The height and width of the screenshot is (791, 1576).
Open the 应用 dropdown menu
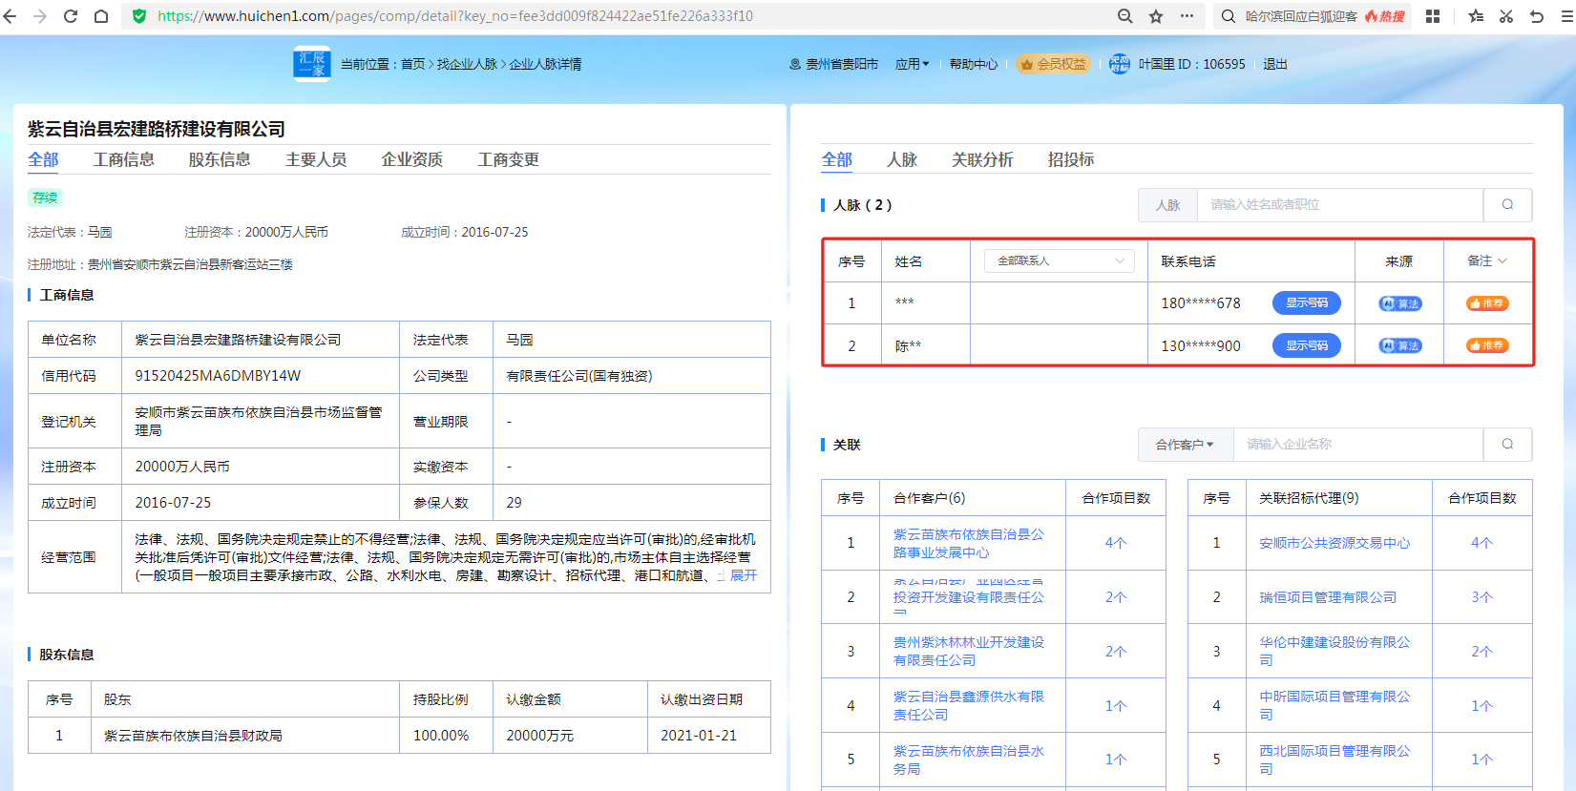coord(912,64)
